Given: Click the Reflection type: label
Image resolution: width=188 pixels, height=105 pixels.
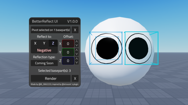Looking at the screenshot, I should (44, 57).
